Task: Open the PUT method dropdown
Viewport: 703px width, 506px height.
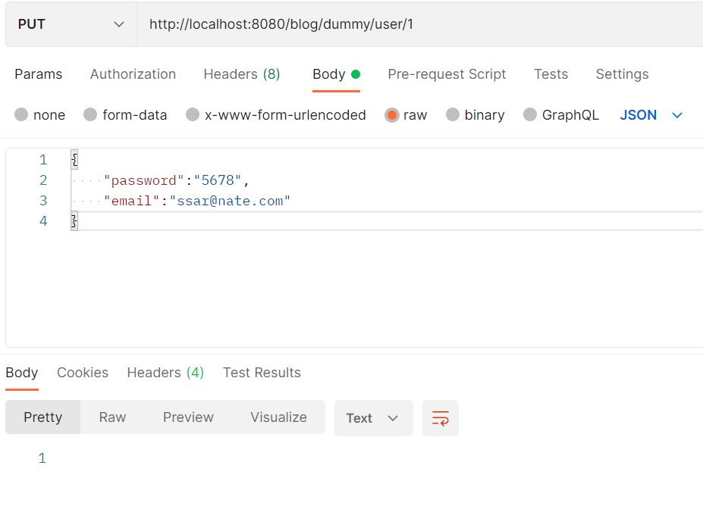Action: click(x=71, y=24)
